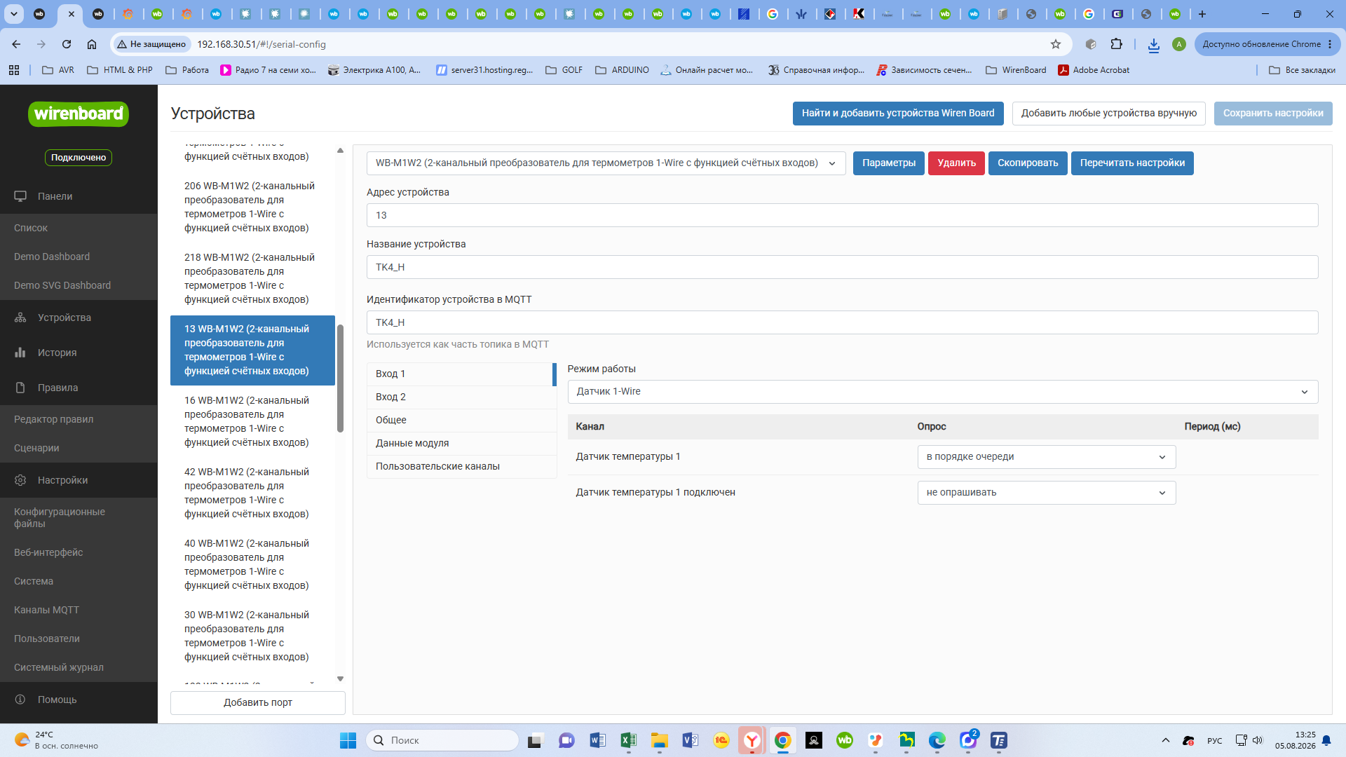Open 1C from the taskbar
This screenshot has width=1346, height=757.
coord(721,740)
